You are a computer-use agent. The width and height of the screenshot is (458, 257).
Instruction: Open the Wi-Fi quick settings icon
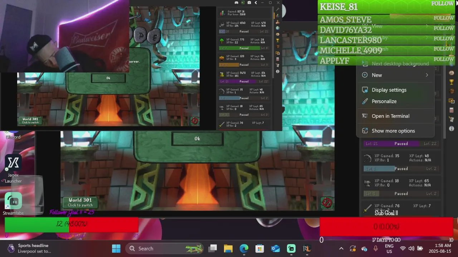[x=403, y=248]
